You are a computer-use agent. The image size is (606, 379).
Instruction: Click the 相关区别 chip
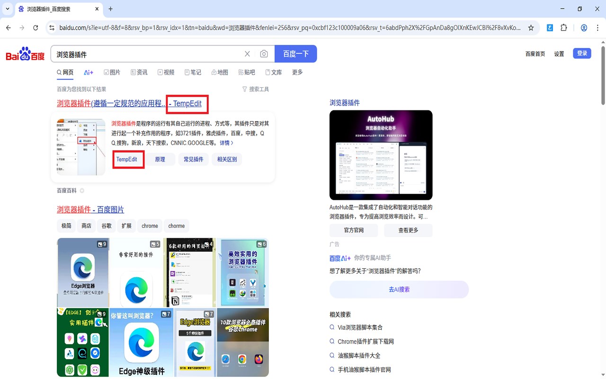pos(227,160)
